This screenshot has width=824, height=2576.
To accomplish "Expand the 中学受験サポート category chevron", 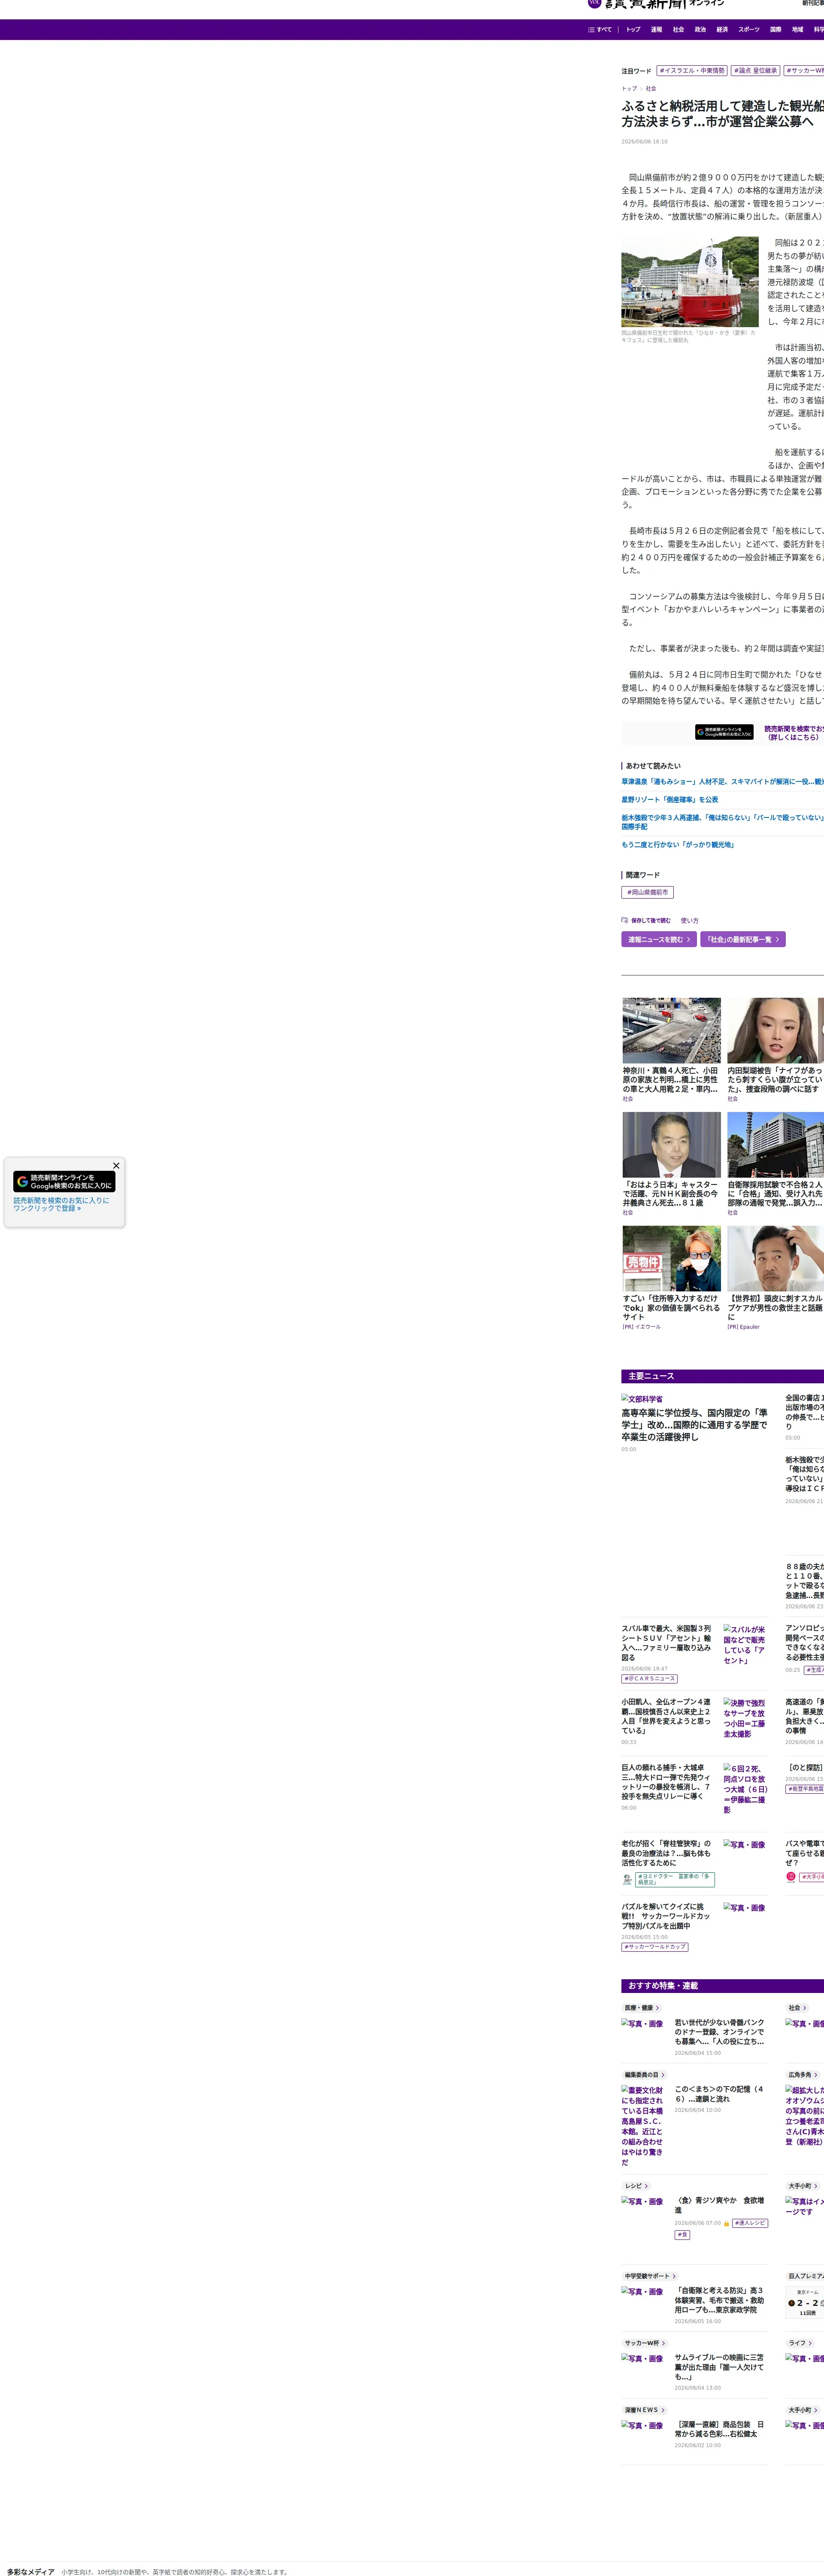I will tap(674, 2276).
